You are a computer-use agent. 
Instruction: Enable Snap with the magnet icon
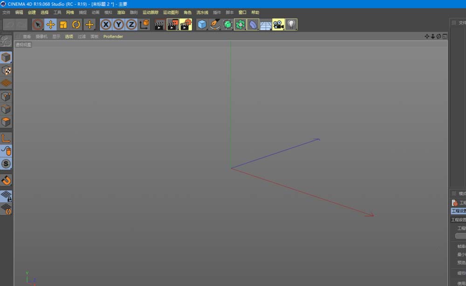(x=6, y=180)
